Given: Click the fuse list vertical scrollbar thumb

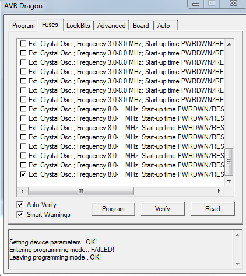Looking at the screenshot, I should tap(229, 162).
